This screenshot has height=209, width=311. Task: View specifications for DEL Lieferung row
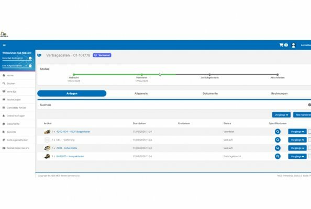[x=277, y=140]
